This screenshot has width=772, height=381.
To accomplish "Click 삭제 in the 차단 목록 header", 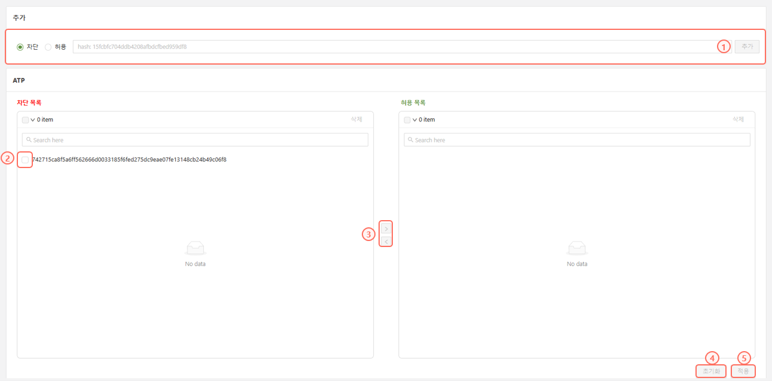I will (x=356, y=120).
